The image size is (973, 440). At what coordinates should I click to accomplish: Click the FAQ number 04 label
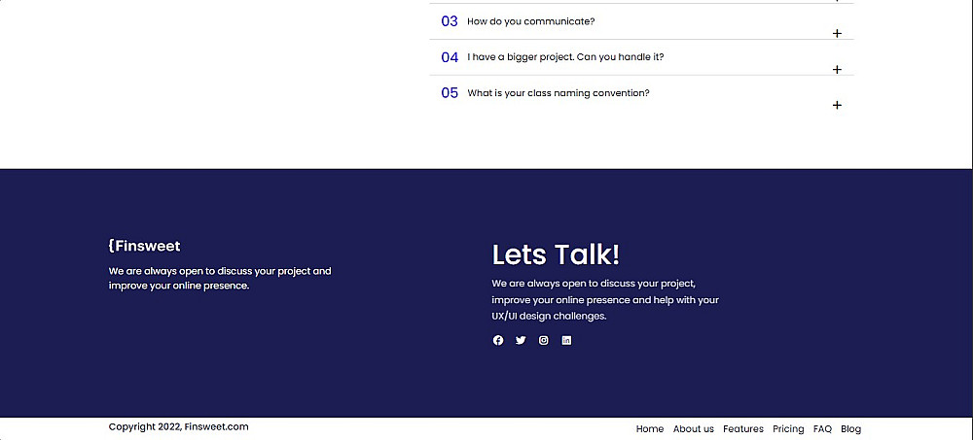point(450,57)
